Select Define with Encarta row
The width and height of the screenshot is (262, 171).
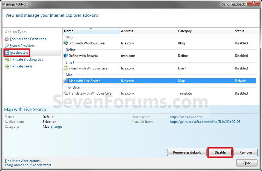click(160, 55)
